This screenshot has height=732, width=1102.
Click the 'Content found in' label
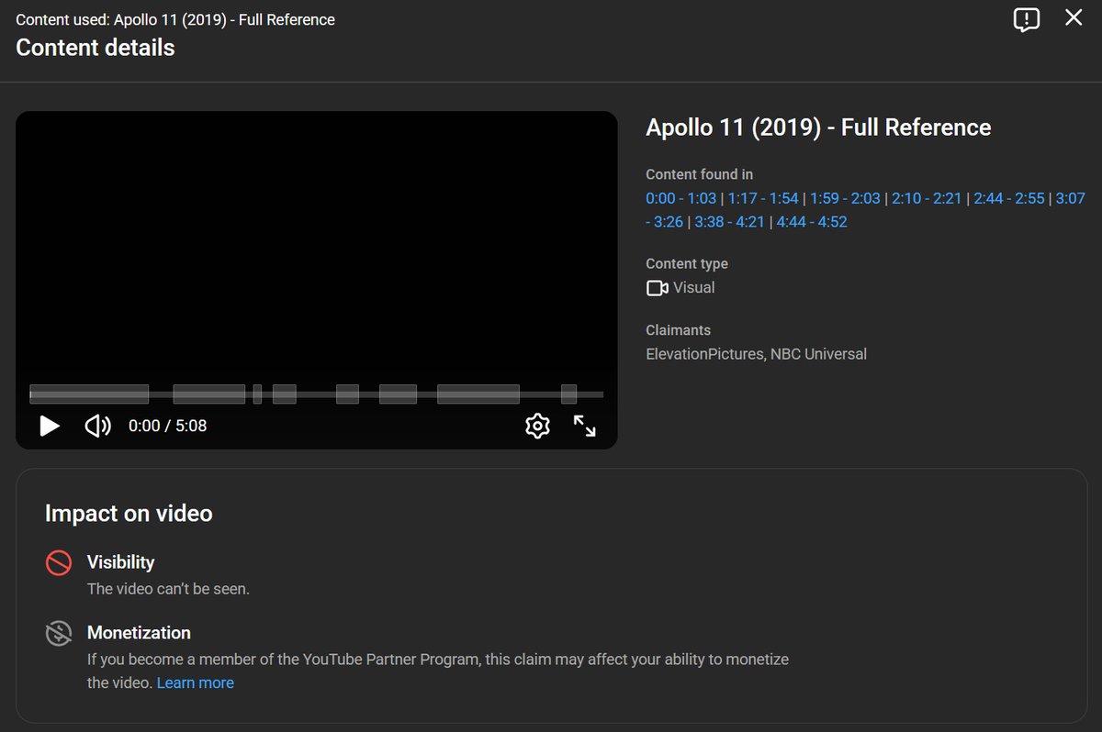click(x=700, y=174)
